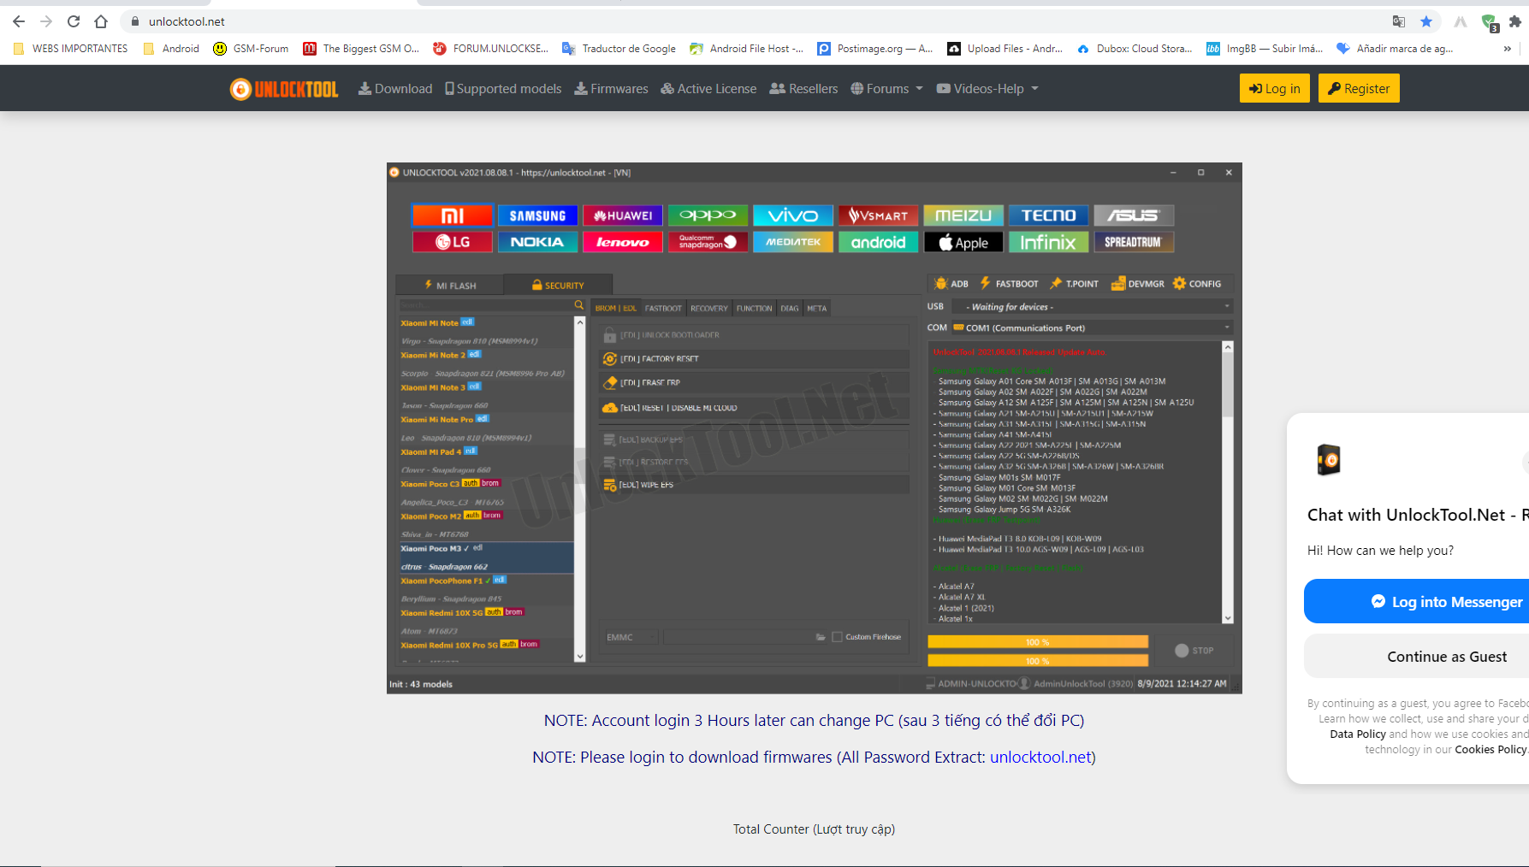Image resolution: width=1529 pixels, height=867 pixels.
Task: Select the Asus brand tile
Action: pos(1134,215)
